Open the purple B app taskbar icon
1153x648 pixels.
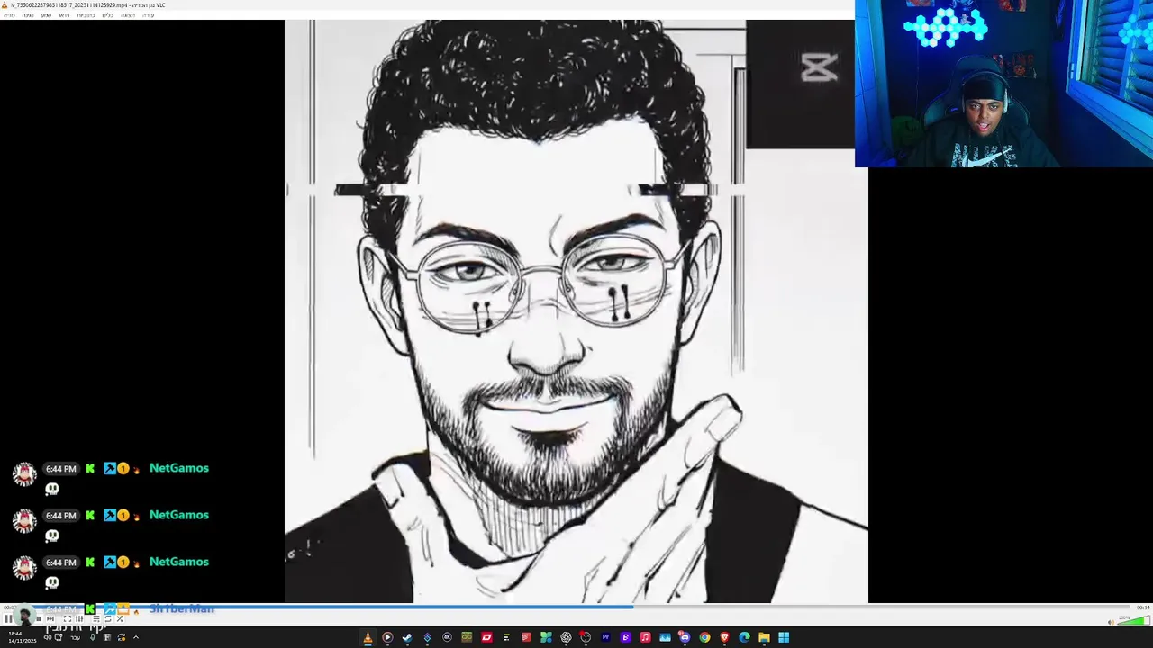625,637
